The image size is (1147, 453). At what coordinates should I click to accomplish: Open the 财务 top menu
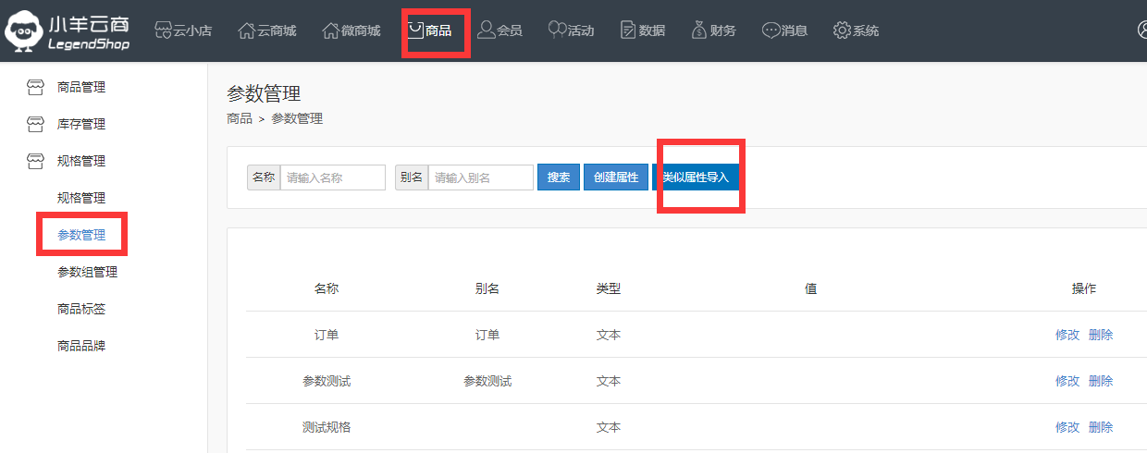tap(722, 31)
